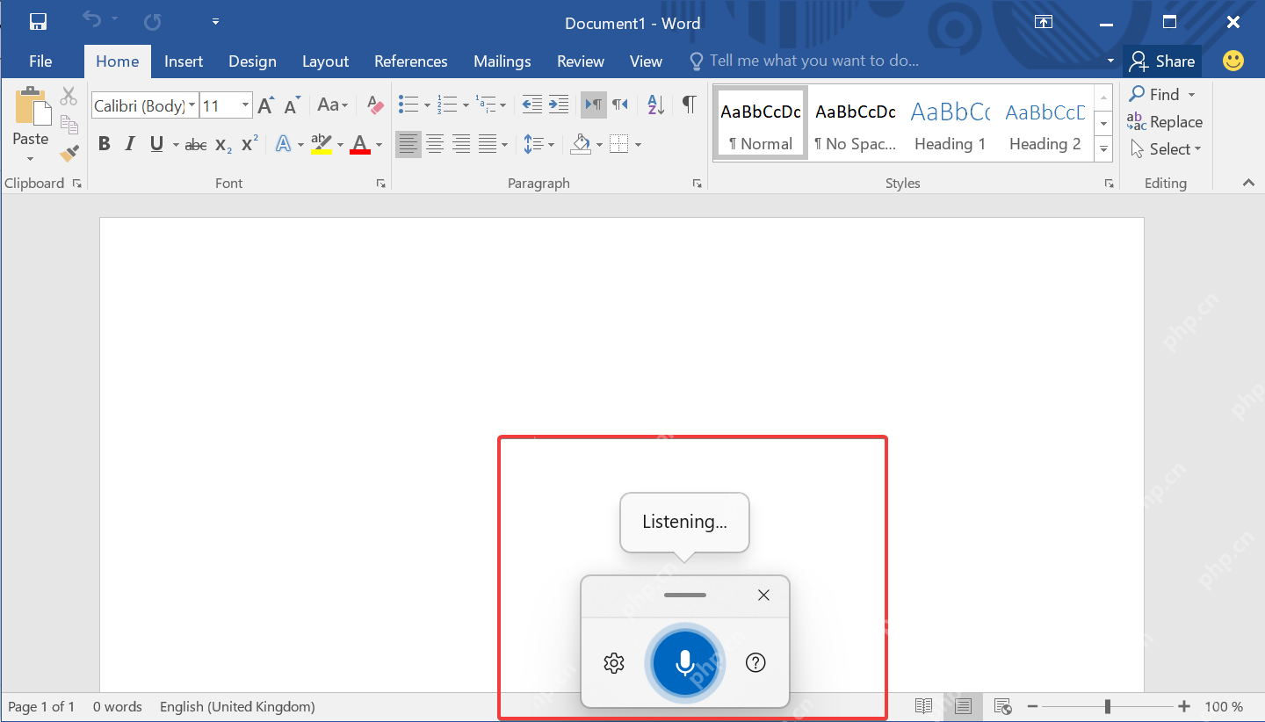
Task: Open dictation settings gear
Action: [x=614, y=663]
